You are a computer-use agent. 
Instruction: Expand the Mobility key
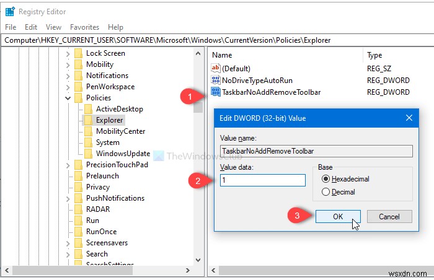68,65
